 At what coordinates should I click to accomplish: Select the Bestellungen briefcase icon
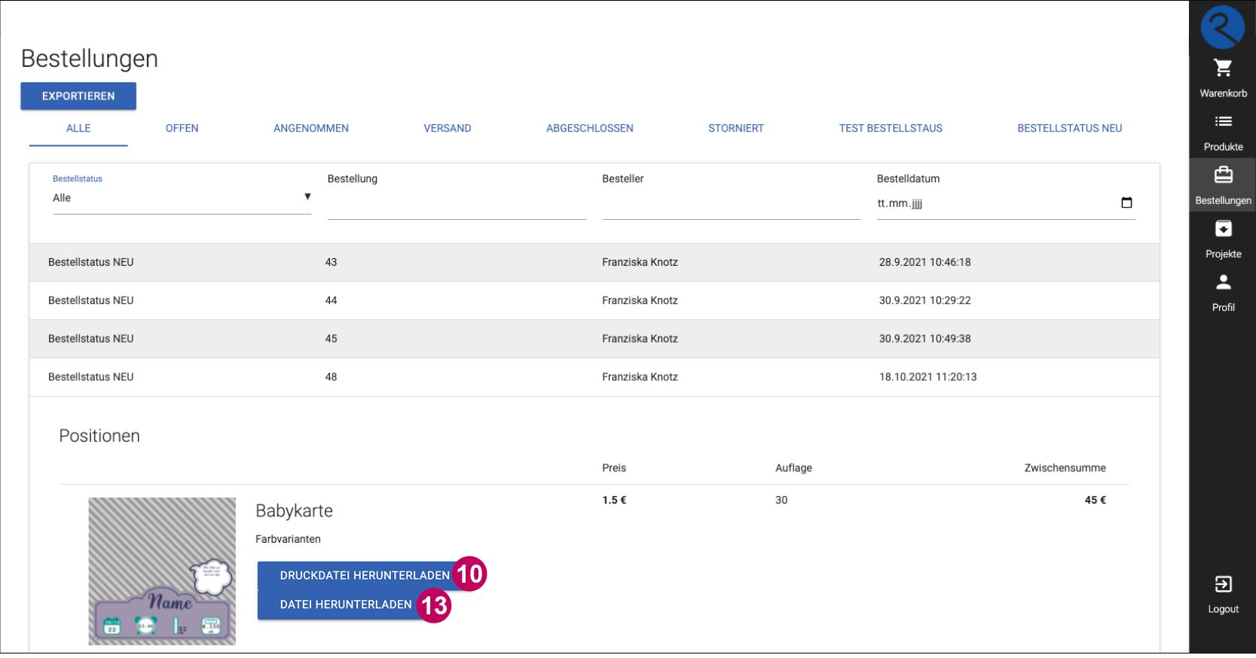[x=1223, y=175]
